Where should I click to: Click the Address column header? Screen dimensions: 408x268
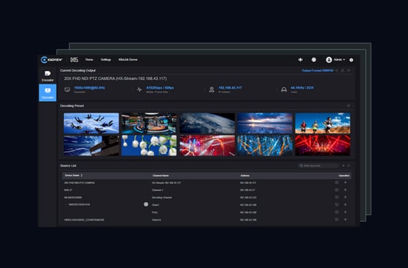pos(245,176)
